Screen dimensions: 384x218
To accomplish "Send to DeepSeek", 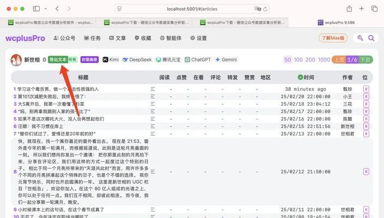I will click(137, 59).
